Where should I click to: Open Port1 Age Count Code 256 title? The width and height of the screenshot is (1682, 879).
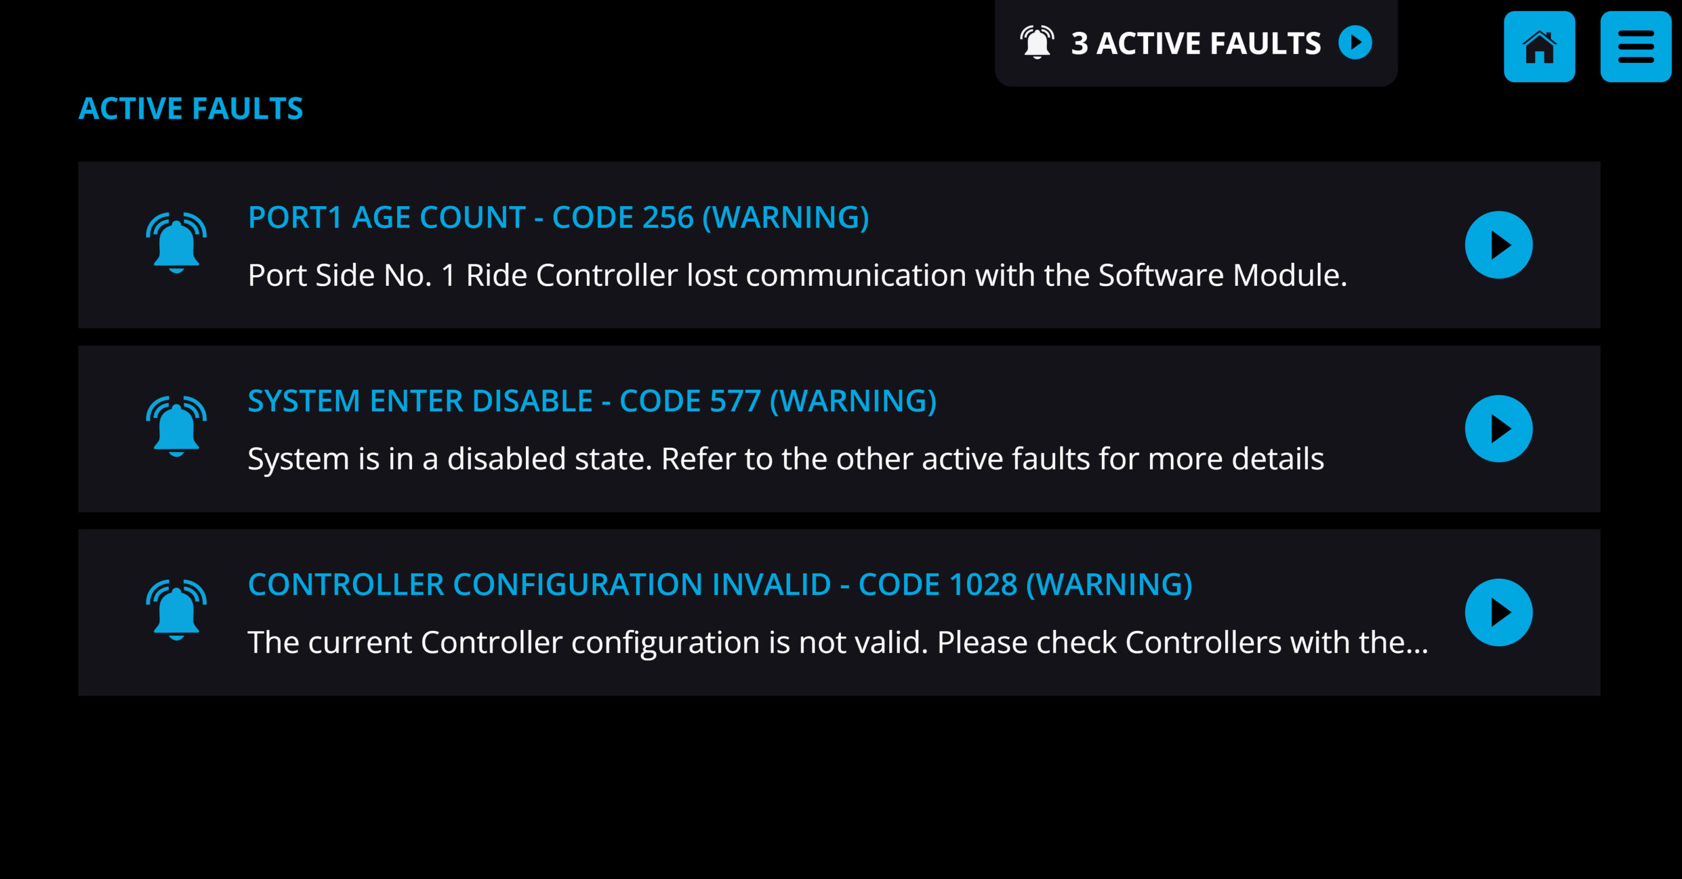[x=558, y=217]
